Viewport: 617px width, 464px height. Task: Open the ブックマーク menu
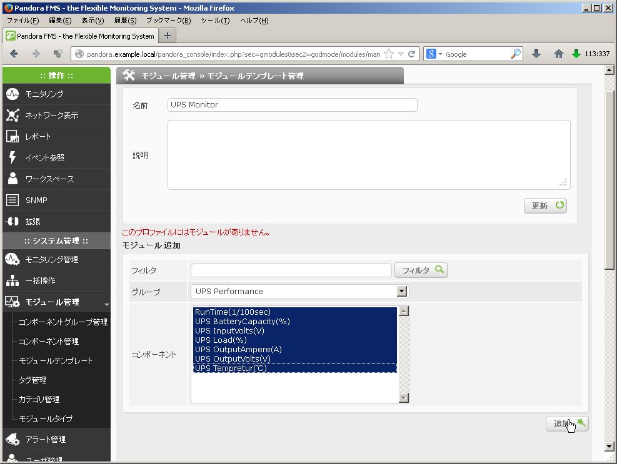(168, 21)
